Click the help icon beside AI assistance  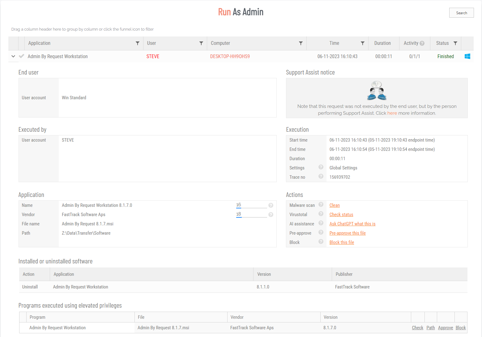321,223
